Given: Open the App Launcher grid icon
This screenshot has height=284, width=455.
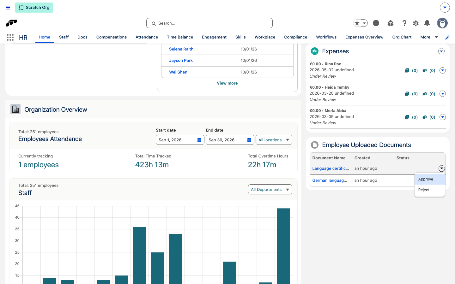Looking at the screenshot, I should (10, 37).
